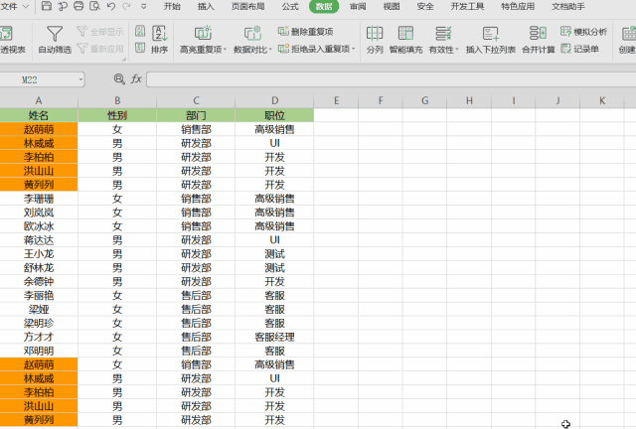
Task: Click the 重新应用 filter button
Action: 100,49
